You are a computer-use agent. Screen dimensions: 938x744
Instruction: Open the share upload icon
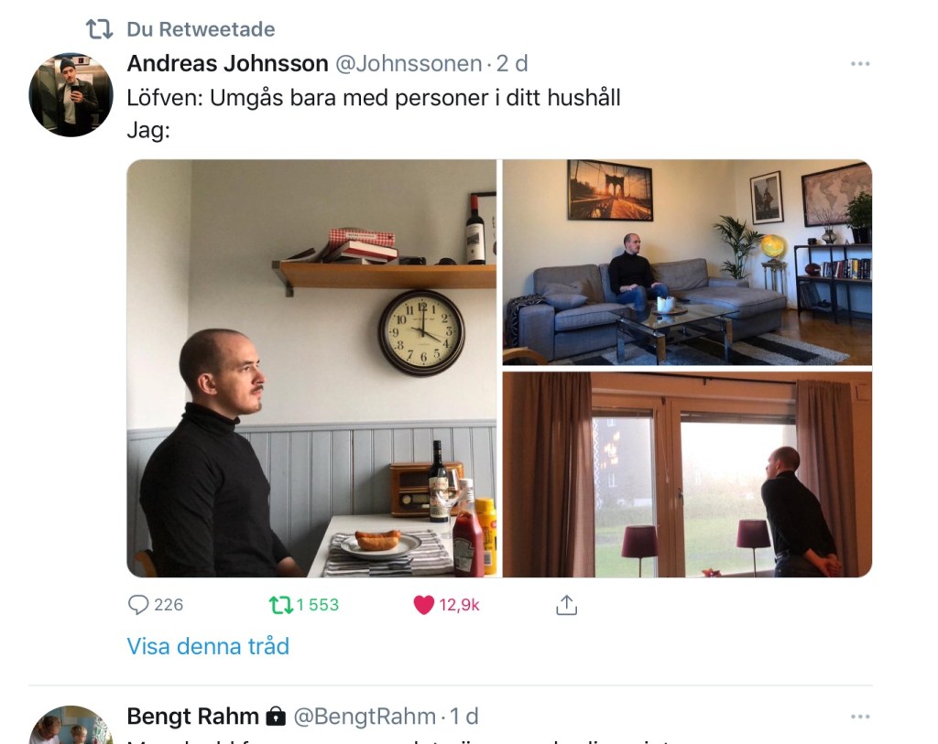[566, 605]
